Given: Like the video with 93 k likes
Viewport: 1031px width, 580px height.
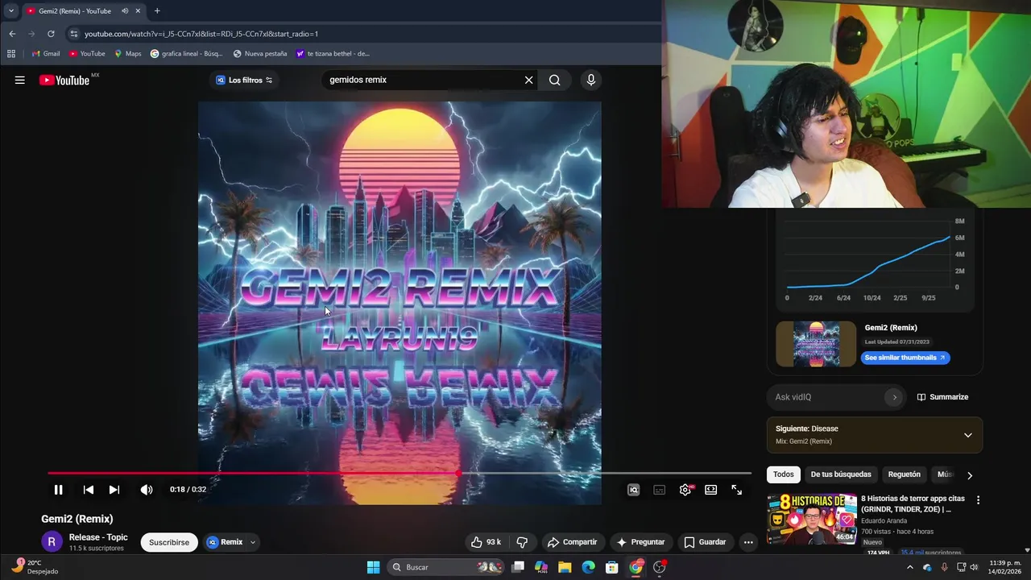Looking at the screenshot, I should 487,542.
